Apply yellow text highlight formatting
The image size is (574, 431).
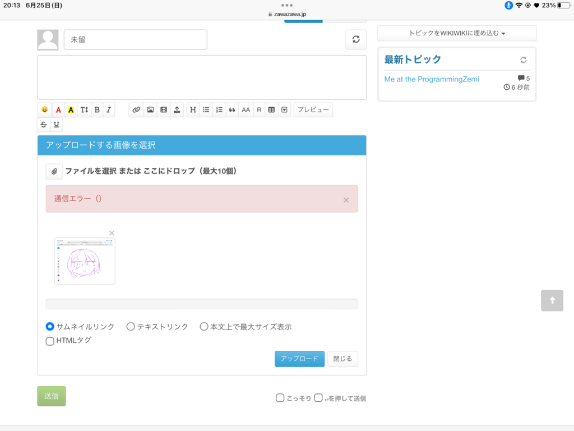pyautogui.click(x=71, y=109)
